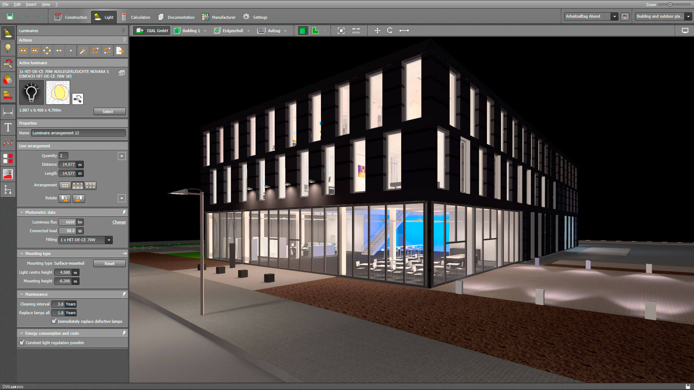The image size is (694, 390).
Task: Click the move/pan view icon
Action: coord(377,31)
